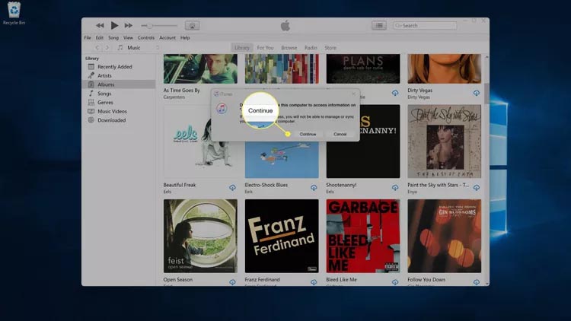Download the Dirty Vegas album from cloud
Image resolution: width=571 pixels, height=321 pixels.
point(477,93)
